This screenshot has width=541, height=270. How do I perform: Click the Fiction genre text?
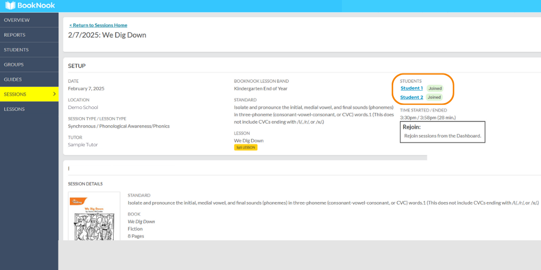[x=135, y=228]
